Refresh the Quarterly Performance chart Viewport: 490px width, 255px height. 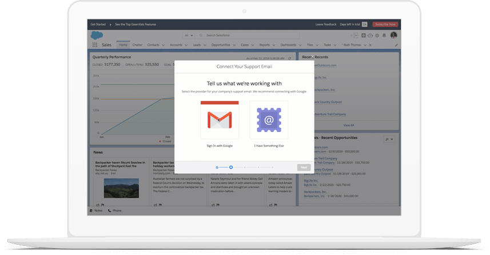pyautogui.click(x=289, y=58)
